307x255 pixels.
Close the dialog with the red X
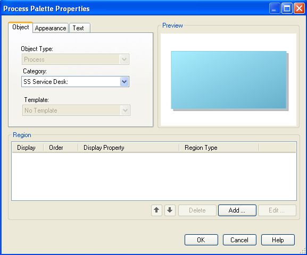[x=299, y=8]
